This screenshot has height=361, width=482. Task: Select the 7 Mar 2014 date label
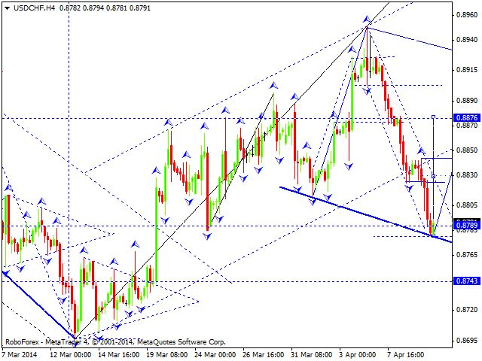point(20,355)
